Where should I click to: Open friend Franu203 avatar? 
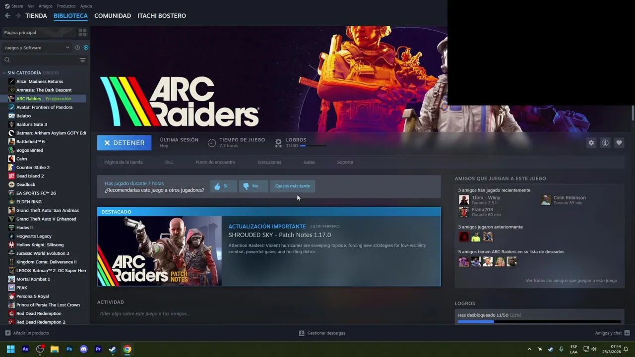pyautogui.click(x=464, y=212)
